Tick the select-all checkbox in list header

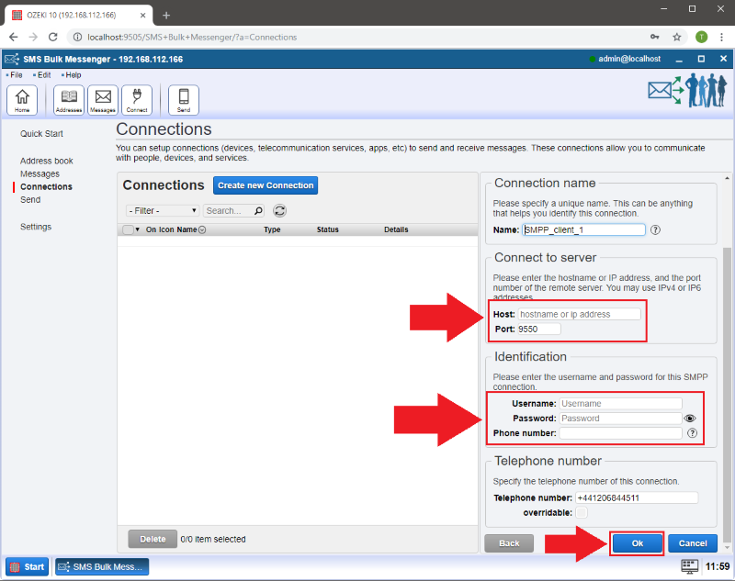point(128,230)
